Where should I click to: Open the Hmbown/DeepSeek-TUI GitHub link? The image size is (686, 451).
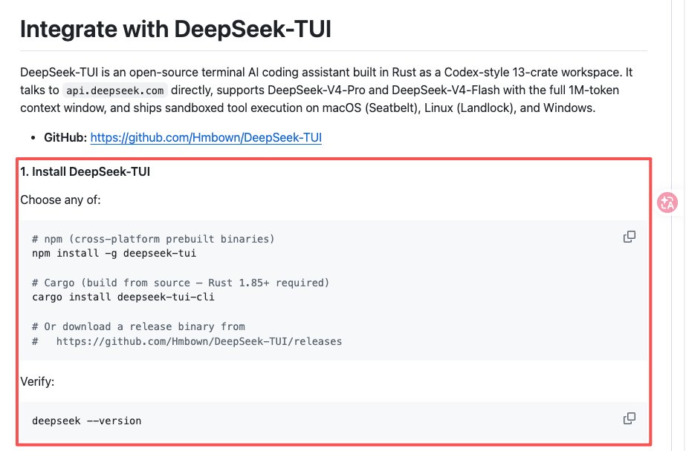click(x=206, y=137)
